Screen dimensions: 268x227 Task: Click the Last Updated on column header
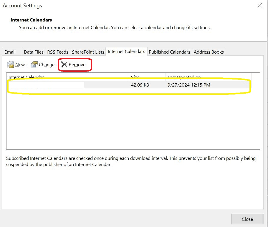coord(184,77)
